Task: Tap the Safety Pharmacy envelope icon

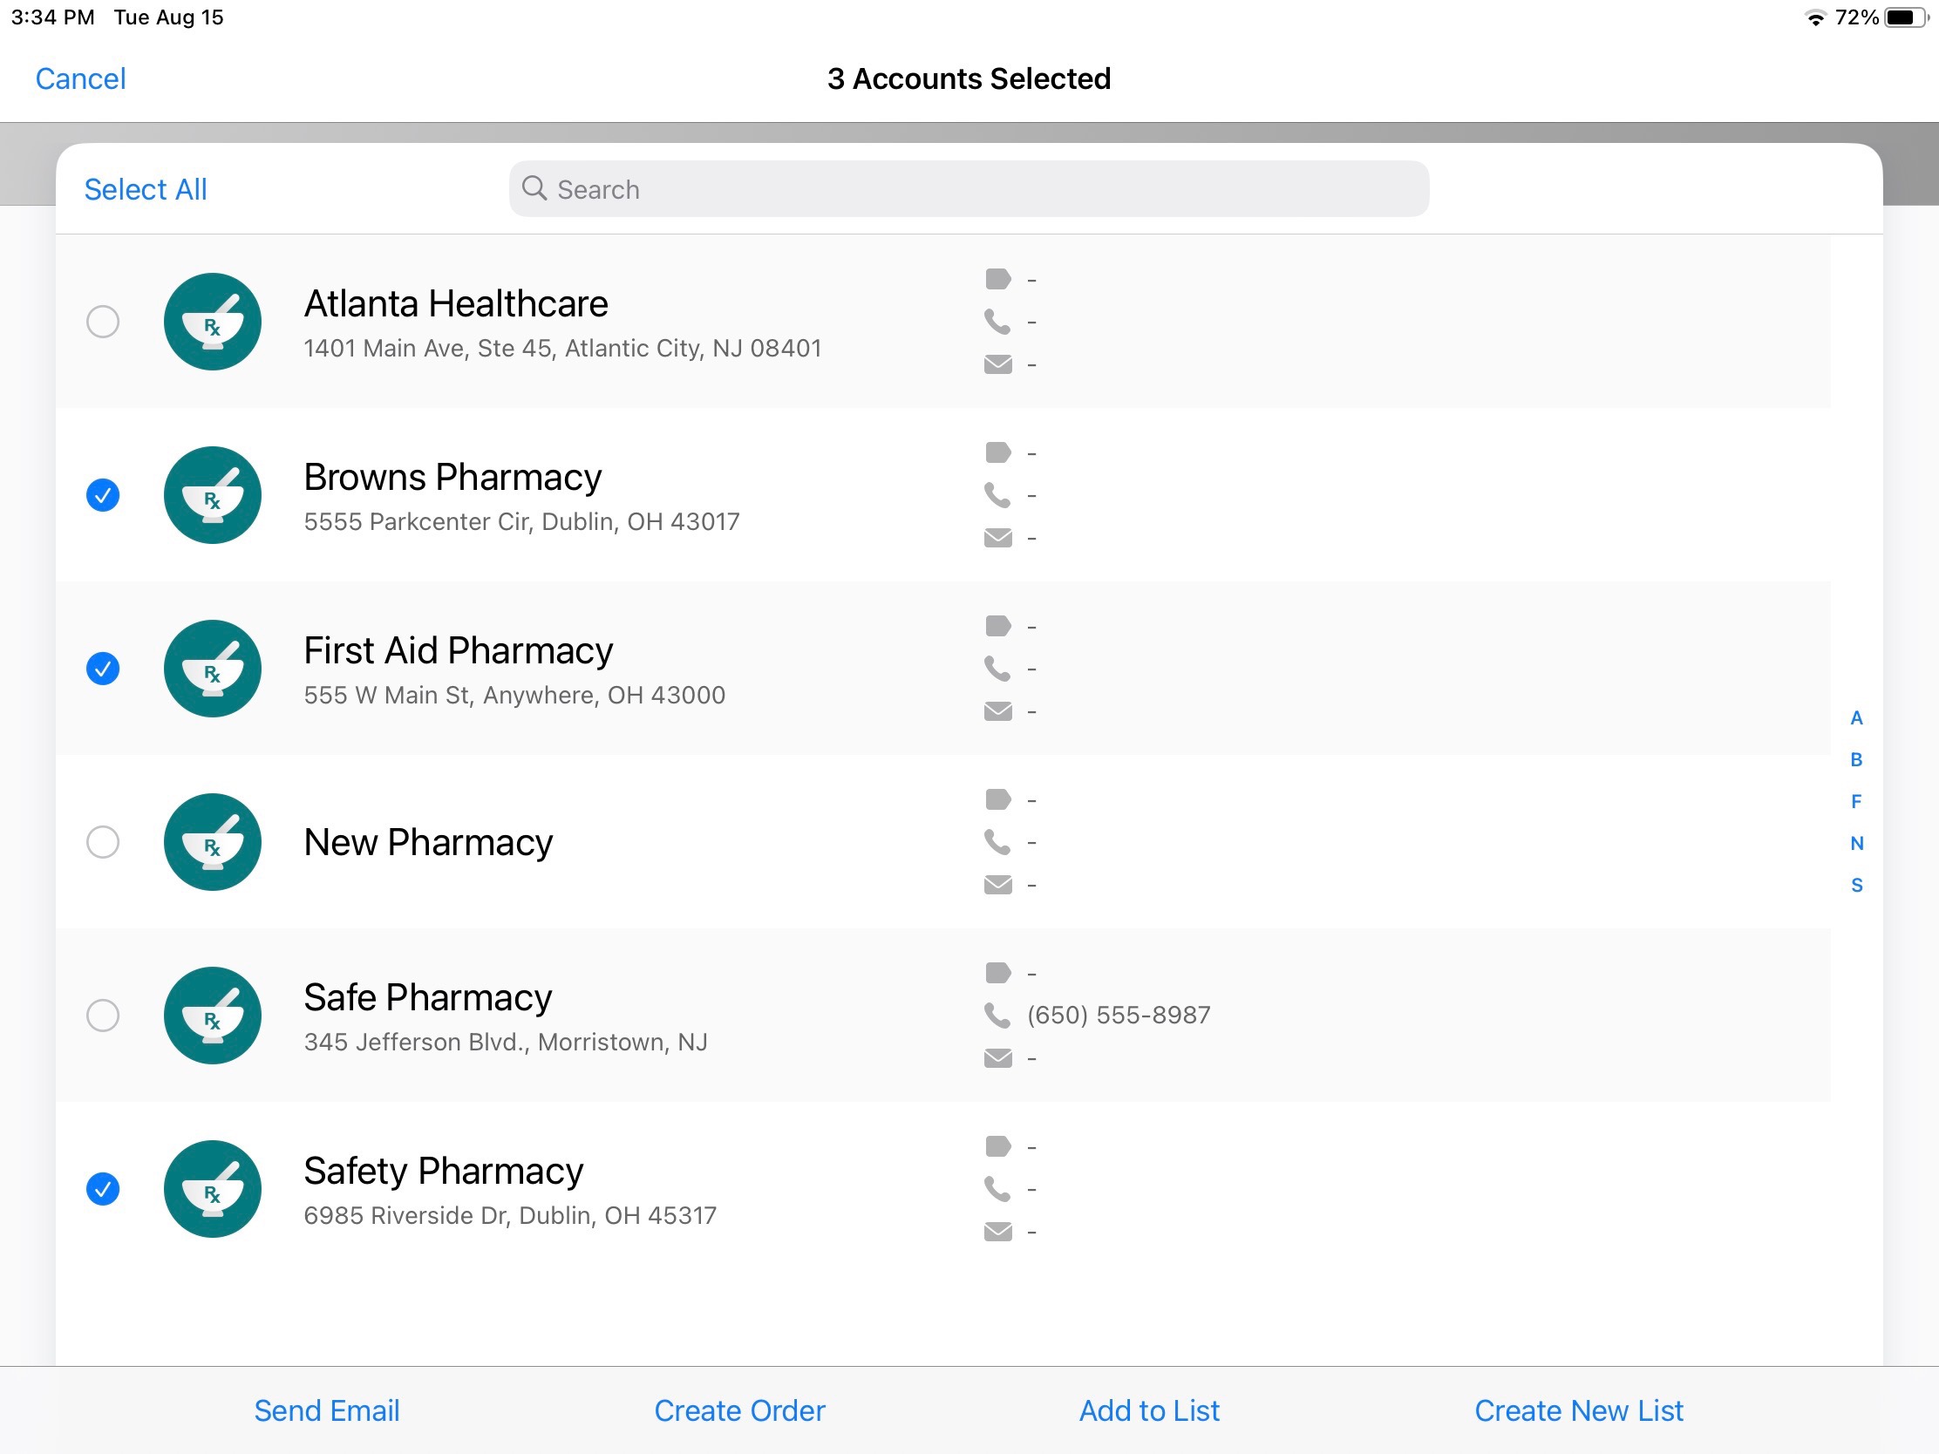Action: pyautogui.click(x=997, y=1232)
